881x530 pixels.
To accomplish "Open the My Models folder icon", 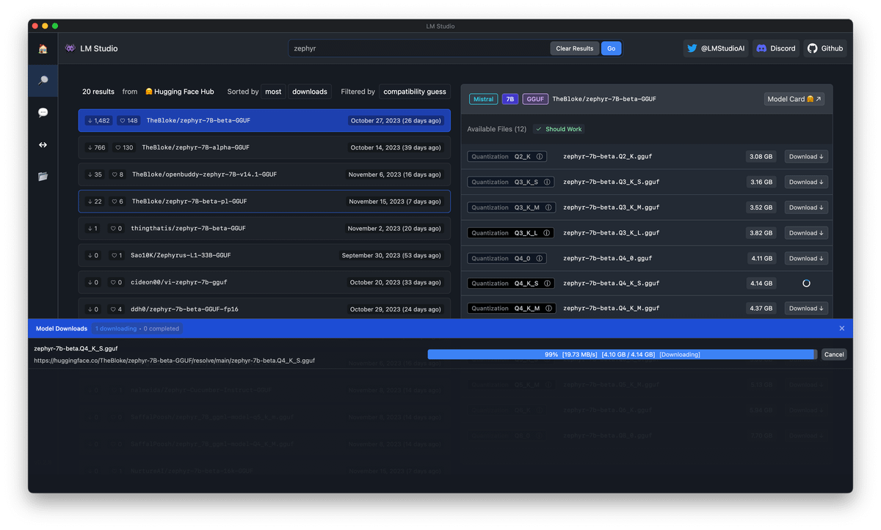I will 43,176.
